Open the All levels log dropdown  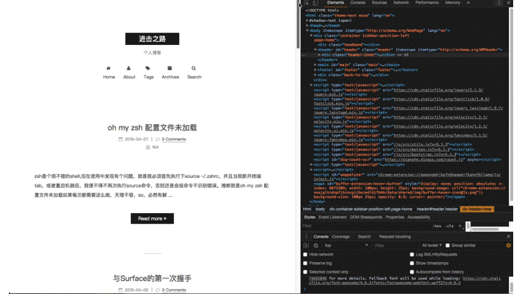(x=431, y=245)
